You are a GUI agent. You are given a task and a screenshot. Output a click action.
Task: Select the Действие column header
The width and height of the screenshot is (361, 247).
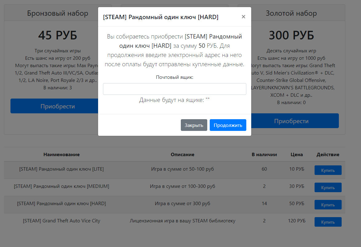(x=328, y=155)
